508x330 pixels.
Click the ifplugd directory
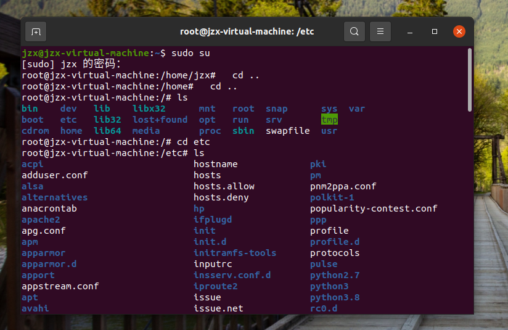[x=213, y=220]
